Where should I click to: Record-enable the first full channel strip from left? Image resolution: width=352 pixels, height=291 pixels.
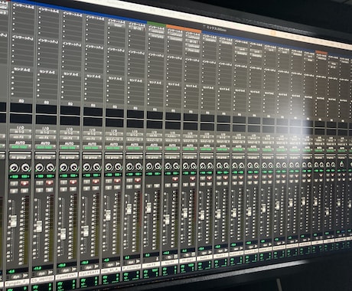[x=24, y=183]
